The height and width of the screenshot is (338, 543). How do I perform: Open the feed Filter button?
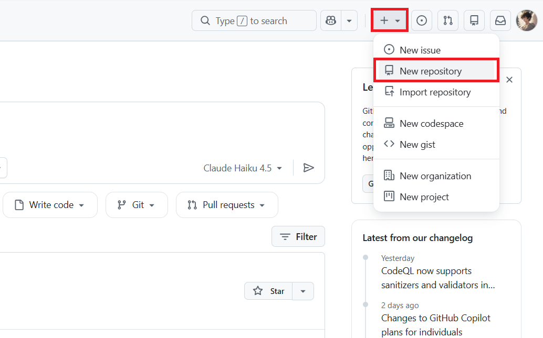(x=298, y=236)
